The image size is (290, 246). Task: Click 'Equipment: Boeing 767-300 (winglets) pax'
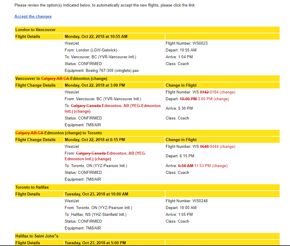point(102,71)
